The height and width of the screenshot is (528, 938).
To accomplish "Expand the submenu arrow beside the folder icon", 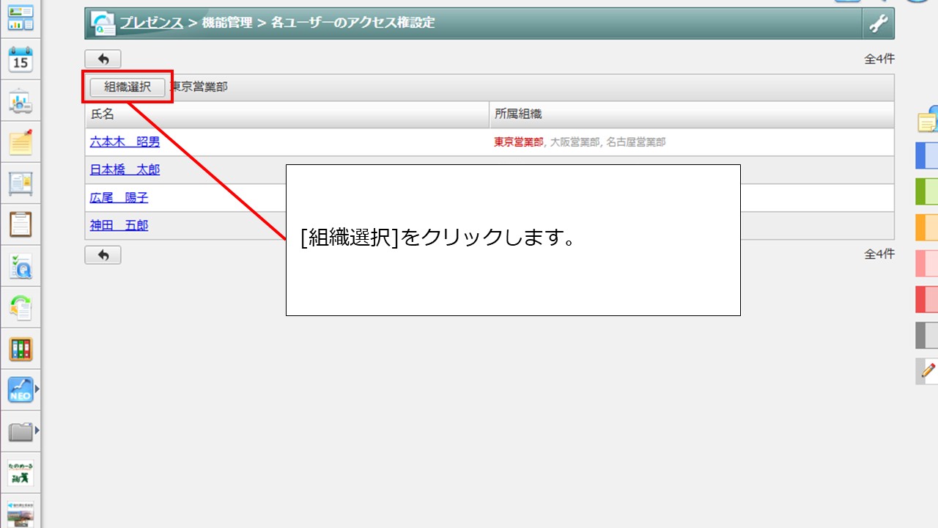I will click(x=37, y=431).
